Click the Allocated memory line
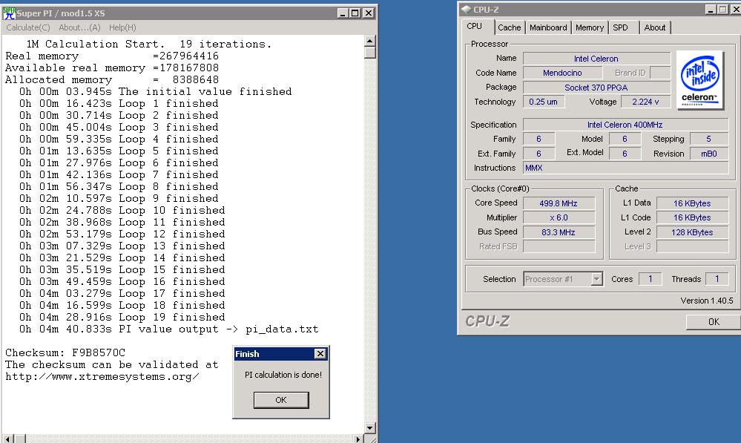The height and width of the screenshot is (443, 741). [x=112, y=80]
